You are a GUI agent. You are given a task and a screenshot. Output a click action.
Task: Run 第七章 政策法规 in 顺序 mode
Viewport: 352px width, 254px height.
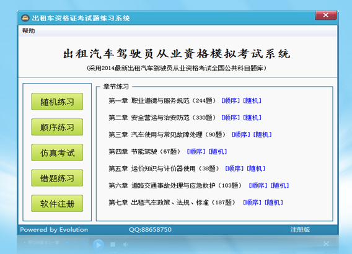(252, 203)
